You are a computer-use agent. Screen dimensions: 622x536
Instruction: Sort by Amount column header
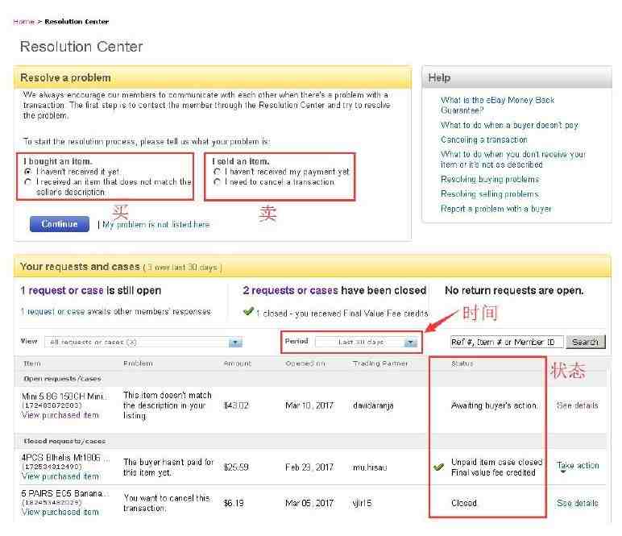click(237, 364)
